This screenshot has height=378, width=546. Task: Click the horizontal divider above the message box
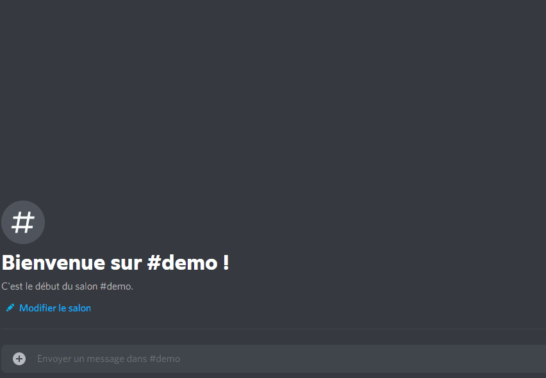274,329
